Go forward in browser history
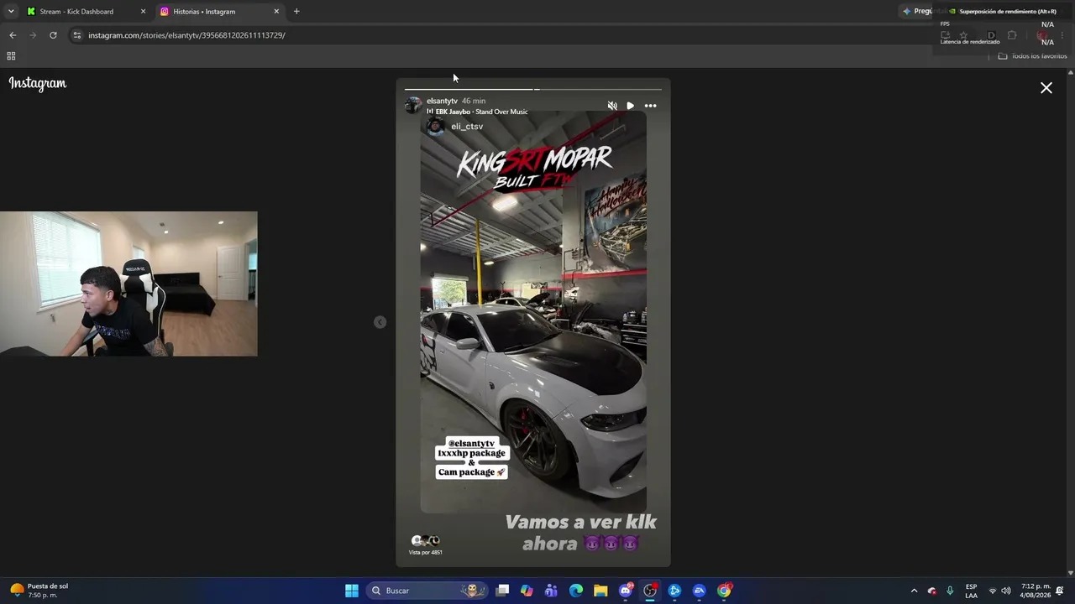 click(x=33, y=35)
